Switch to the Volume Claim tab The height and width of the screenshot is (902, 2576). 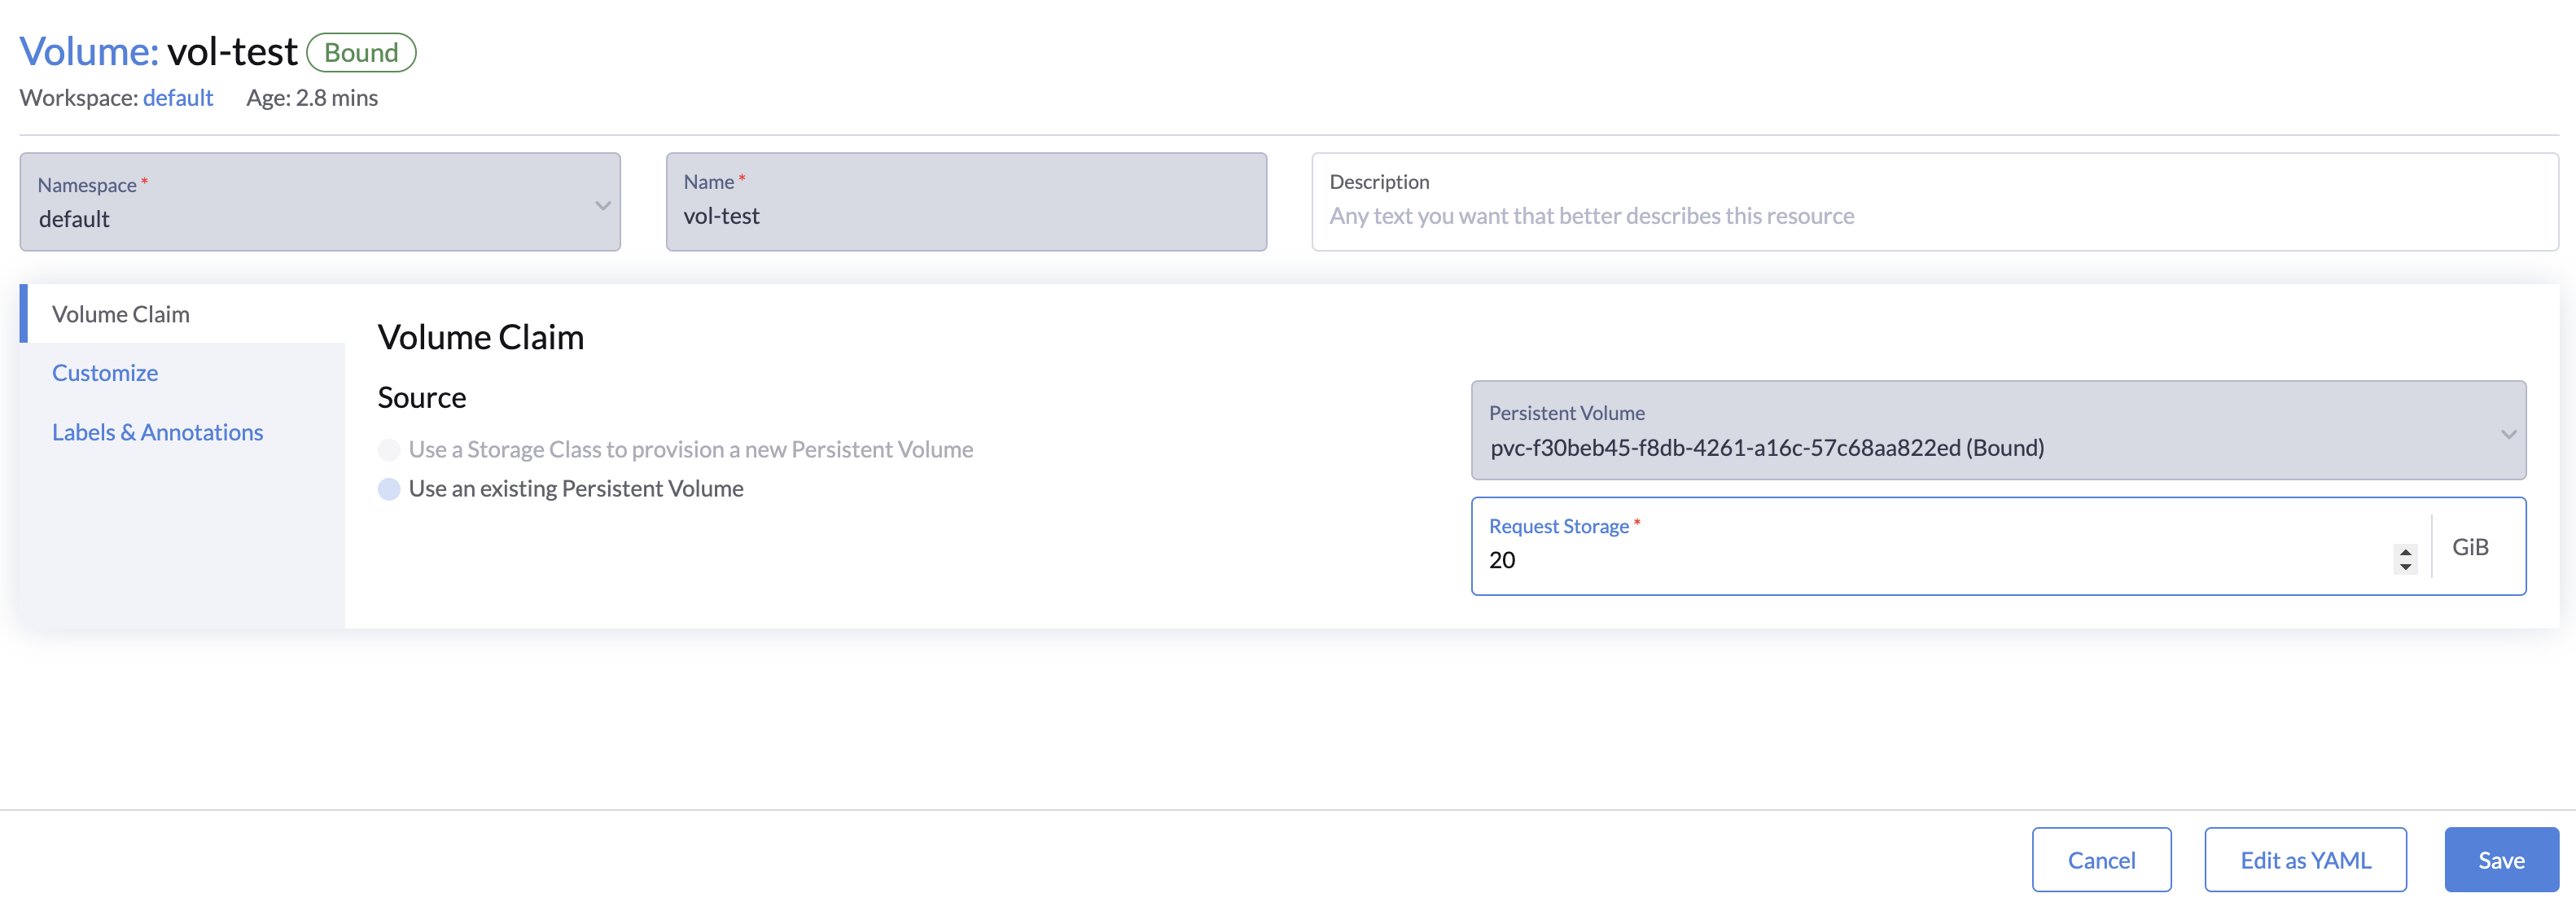(x=183, y=314)
